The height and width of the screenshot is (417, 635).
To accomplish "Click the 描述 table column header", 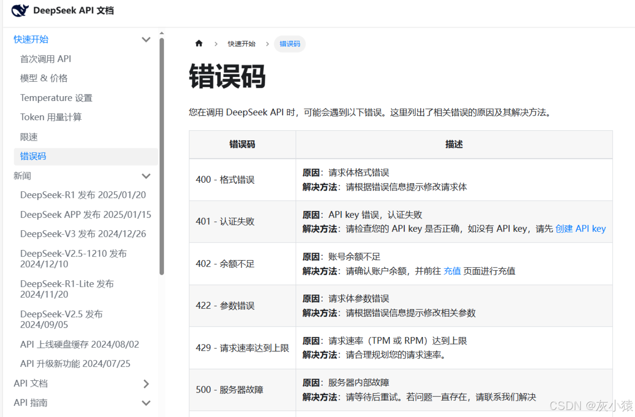I will pyautogui.click(x=454, y=144).
